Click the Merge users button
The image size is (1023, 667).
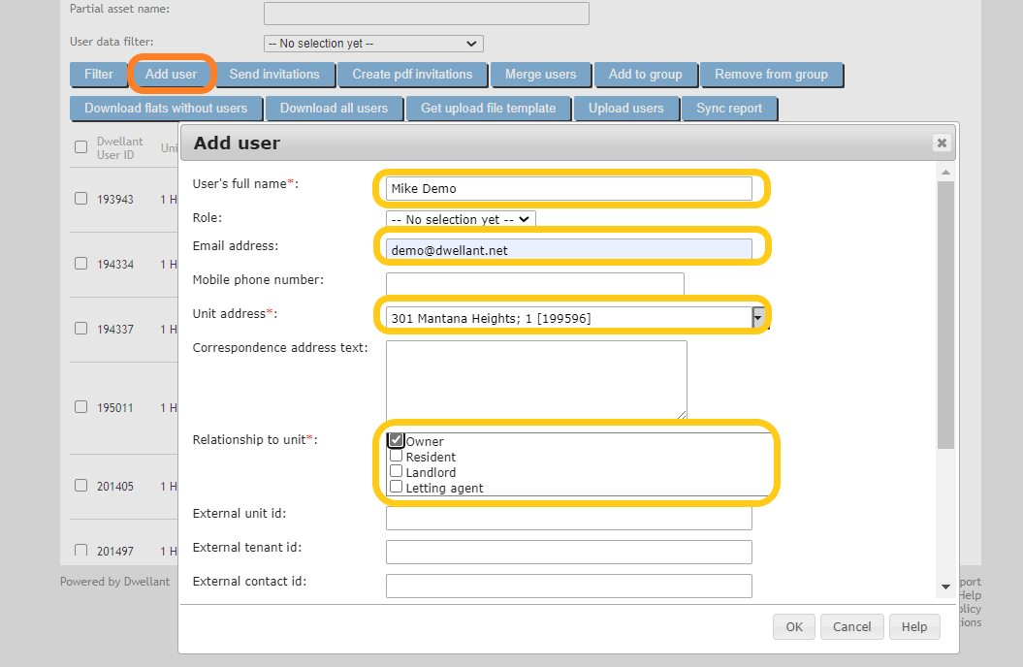(x=541, y=75)
